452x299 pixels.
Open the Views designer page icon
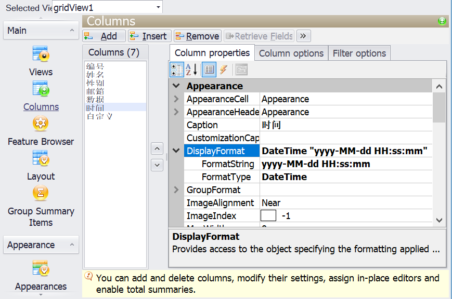point(41,53)
